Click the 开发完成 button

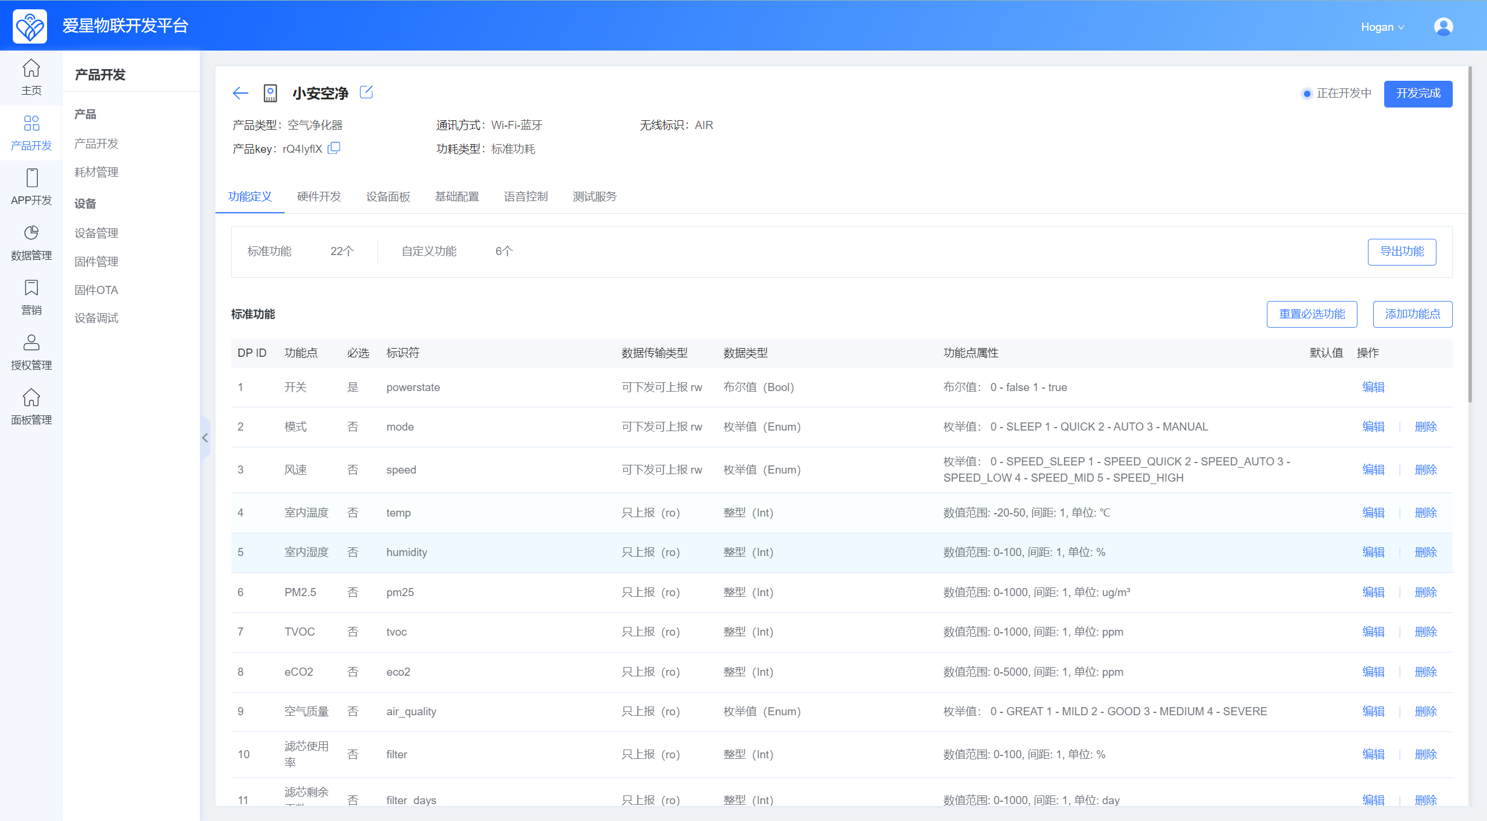click(x=1418, y=94)
